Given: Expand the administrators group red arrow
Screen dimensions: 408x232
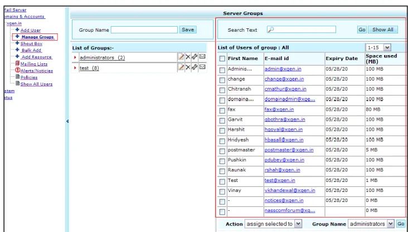Looking at the screenshot, I should [75, 57].
